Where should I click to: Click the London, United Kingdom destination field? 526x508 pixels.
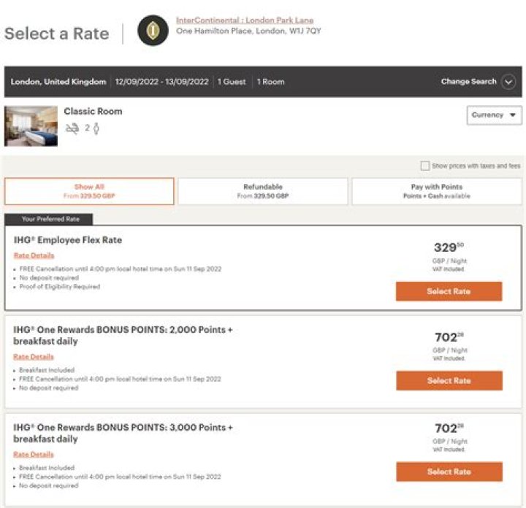[x=58, y=82]
